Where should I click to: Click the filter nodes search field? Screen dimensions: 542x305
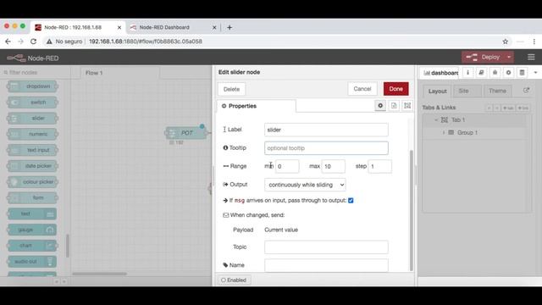36,73
